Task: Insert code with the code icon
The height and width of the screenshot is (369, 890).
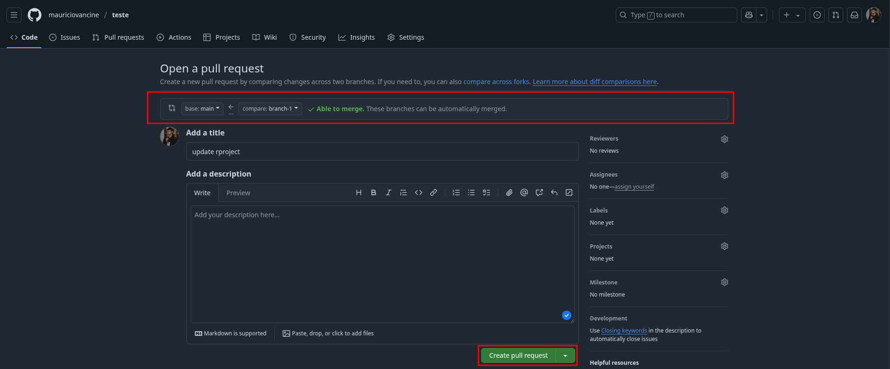Action: click(x=419, y=192)
